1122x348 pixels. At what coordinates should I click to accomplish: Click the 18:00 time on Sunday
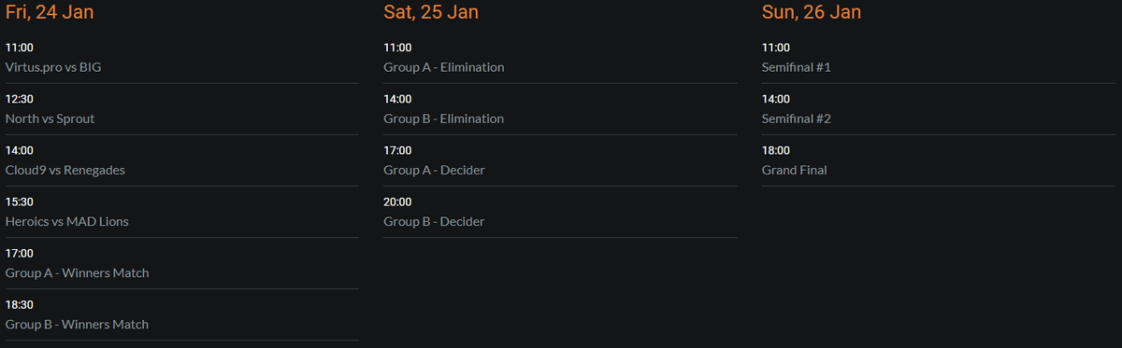(776, 150)
